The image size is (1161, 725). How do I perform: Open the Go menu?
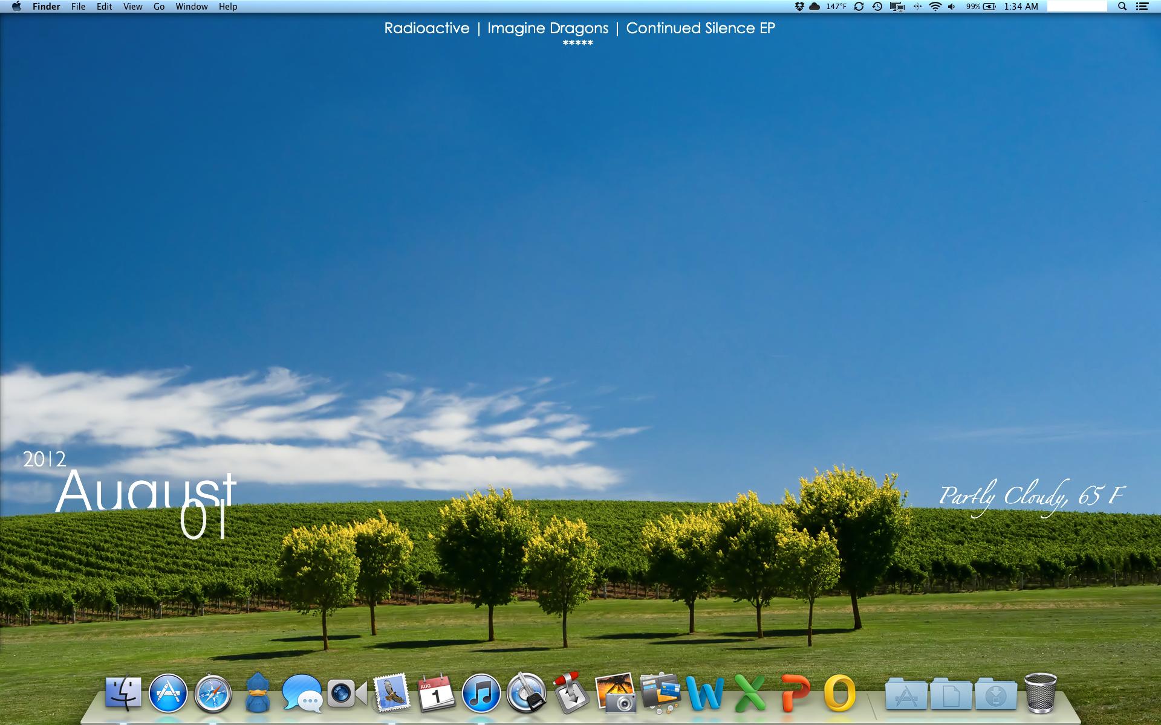pos(159,7)
